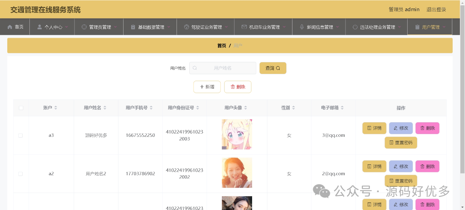Click the 用户姓名 search input field

coord(223,68)
